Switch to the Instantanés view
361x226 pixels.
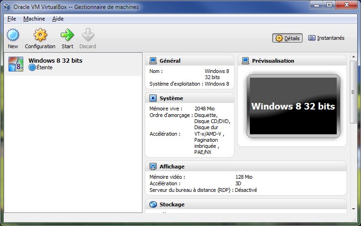(326, 38)
